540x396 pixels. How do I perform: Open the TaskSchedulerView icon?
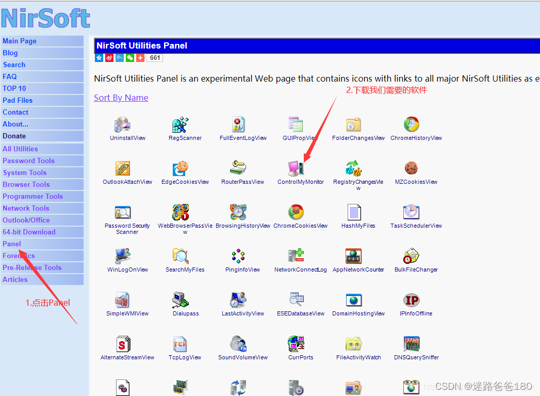click(x=411, y=212)
